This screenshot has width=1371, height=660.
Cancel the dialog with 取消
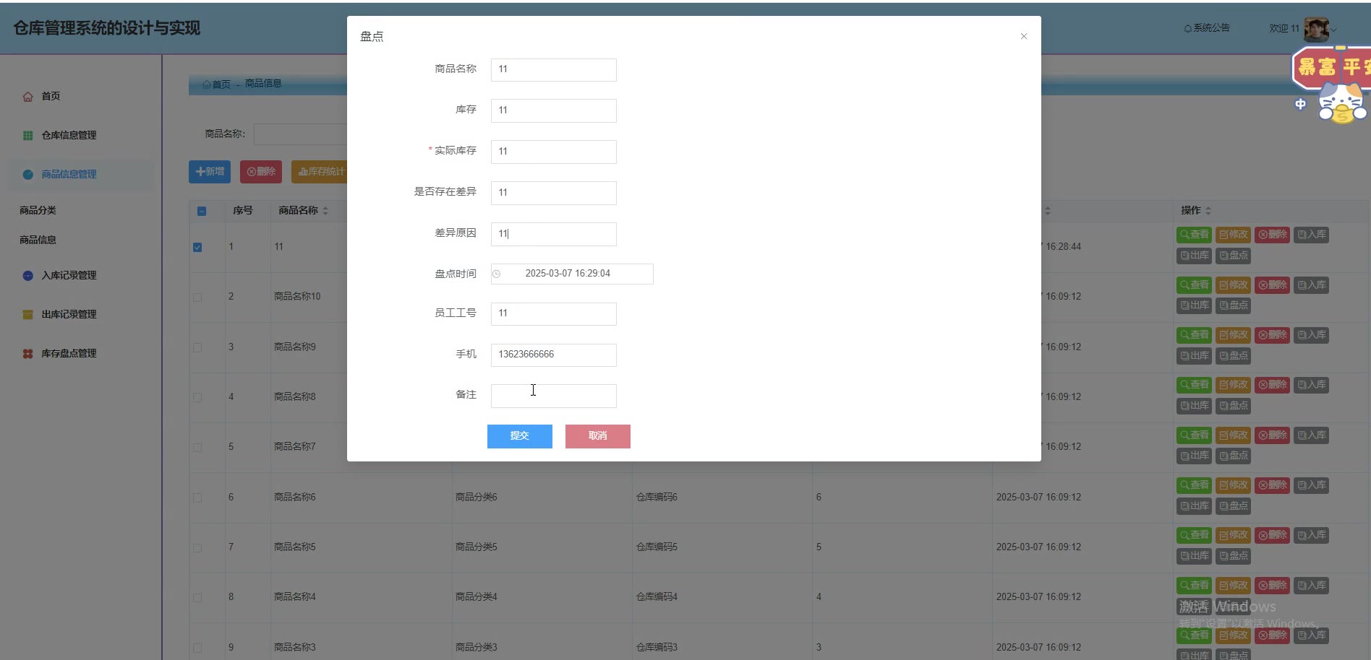pos(598,436)
